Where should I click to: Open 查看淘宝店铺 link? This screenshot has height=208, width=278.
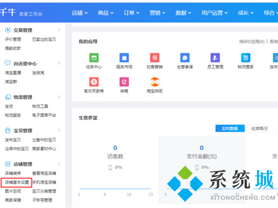[x=44, y=173]
